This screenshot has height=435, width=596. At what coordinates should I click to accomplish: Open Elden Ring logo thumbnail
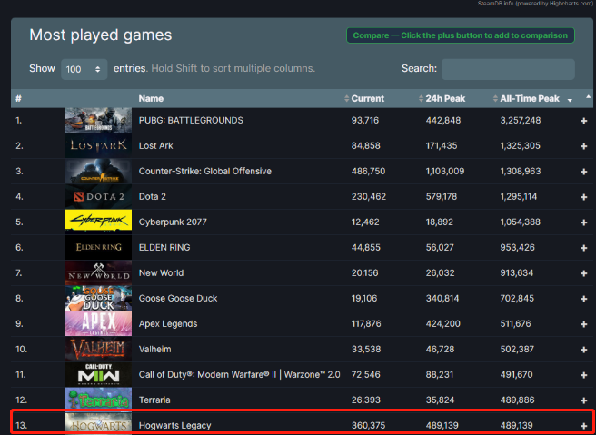pos(98,247)
